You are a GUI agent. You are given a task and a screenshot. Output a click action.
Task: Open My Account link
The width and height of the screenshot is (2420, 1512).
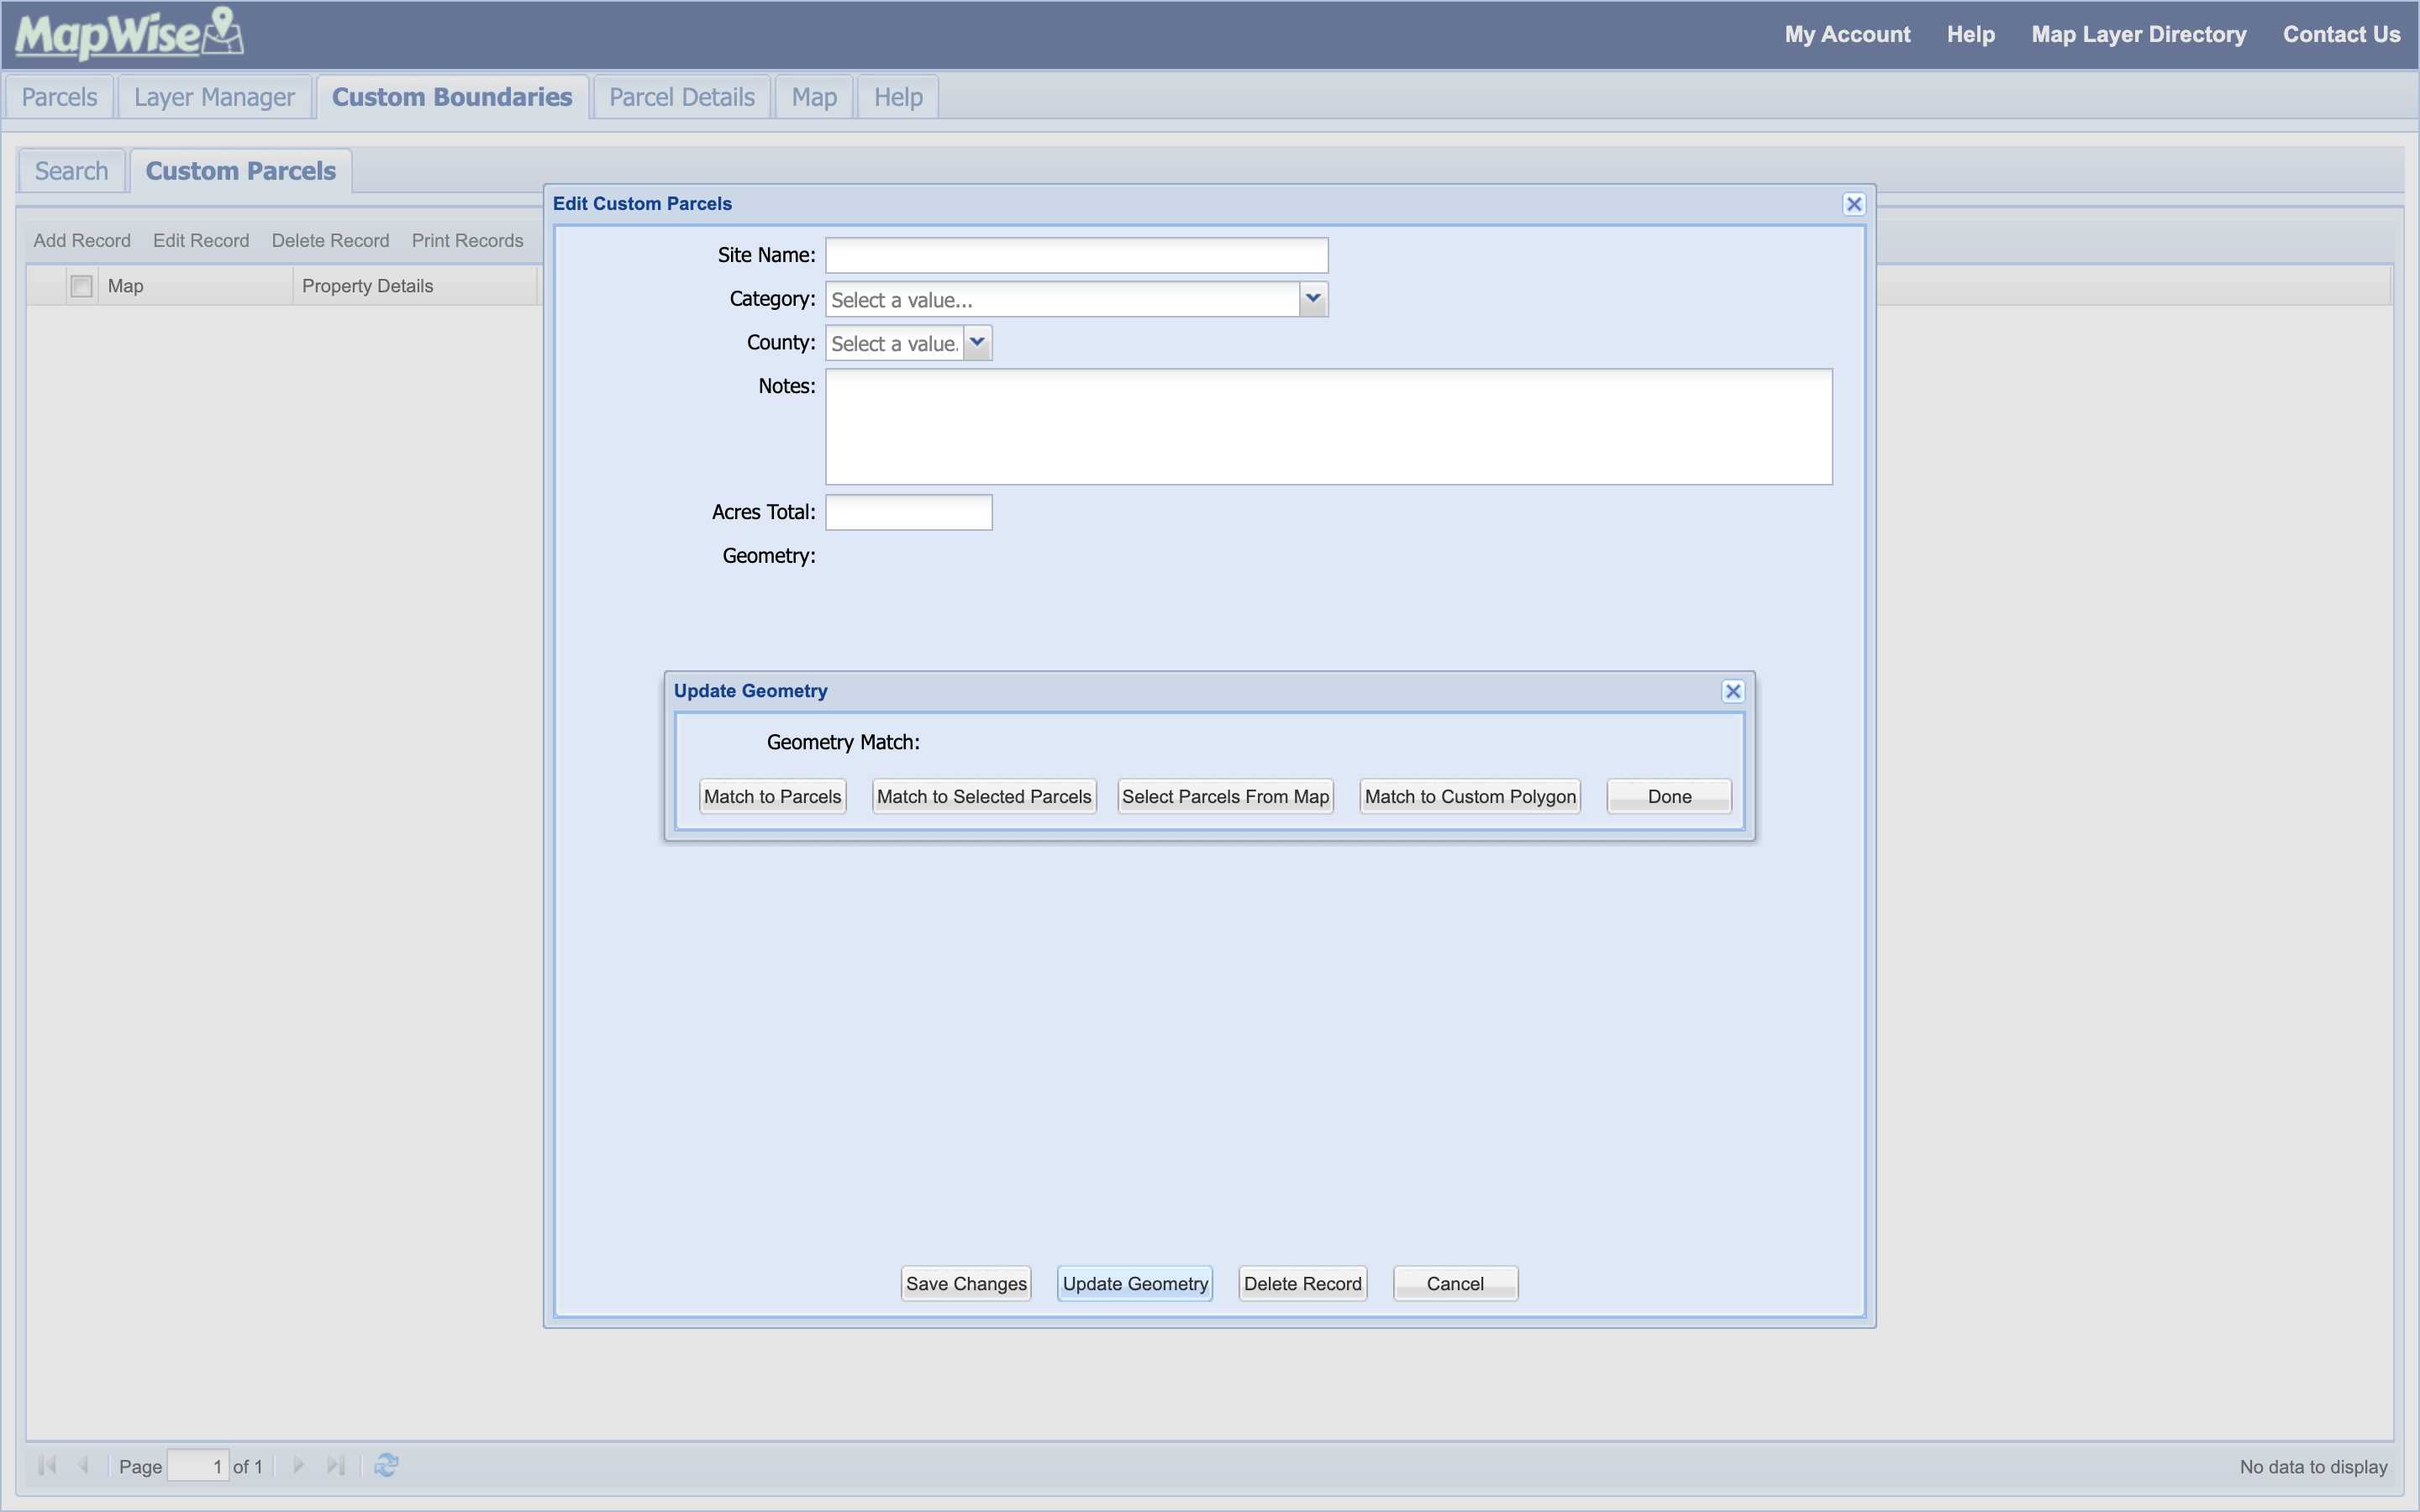1847,34
